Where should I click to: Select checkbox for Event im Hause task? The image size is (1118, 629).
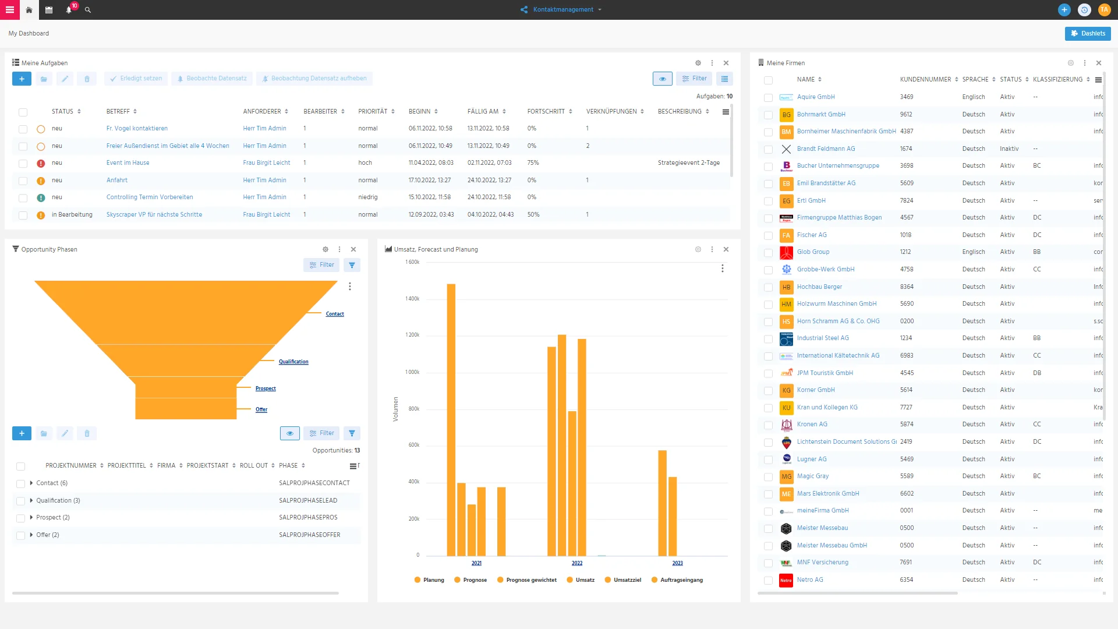coord(23,164)
